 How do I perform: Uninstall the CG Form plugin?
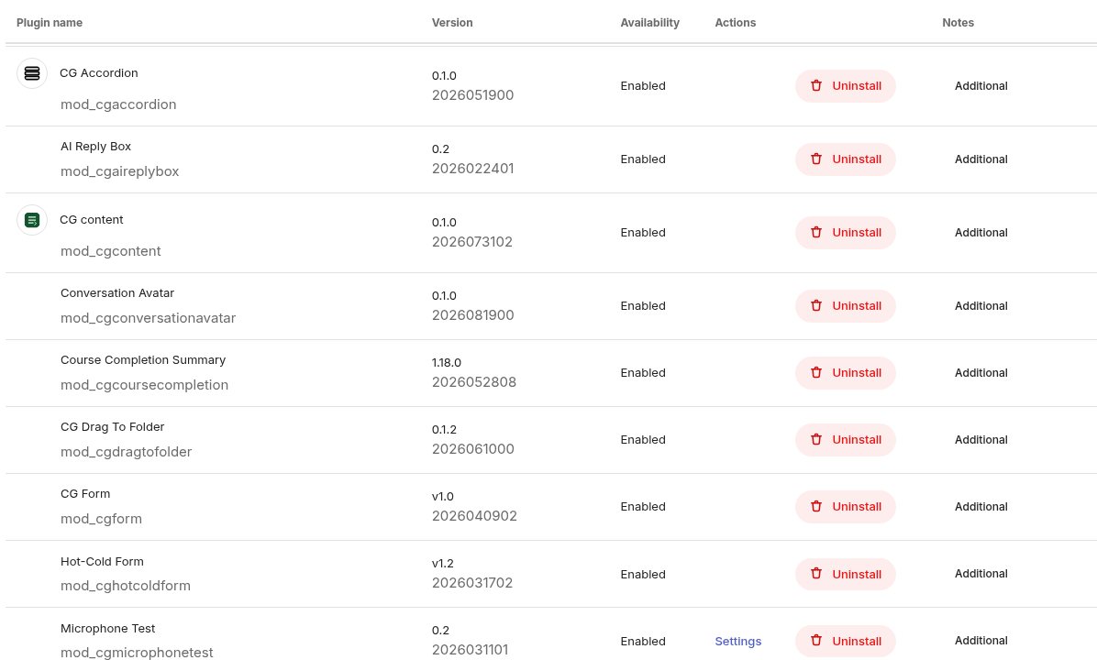point(845,507)
